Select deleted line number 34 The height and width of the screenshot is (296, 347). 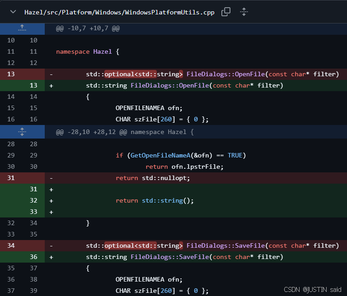(11, 245)
